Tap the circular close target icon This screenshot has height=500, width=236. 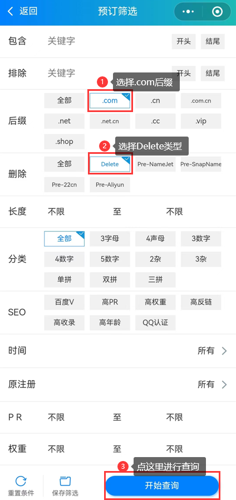[218, 12]
